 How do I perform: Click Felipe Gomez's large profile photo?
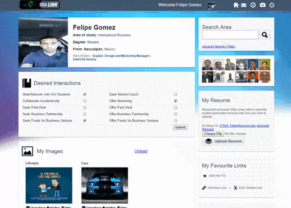pyautogui.click(x=43, y=43)
